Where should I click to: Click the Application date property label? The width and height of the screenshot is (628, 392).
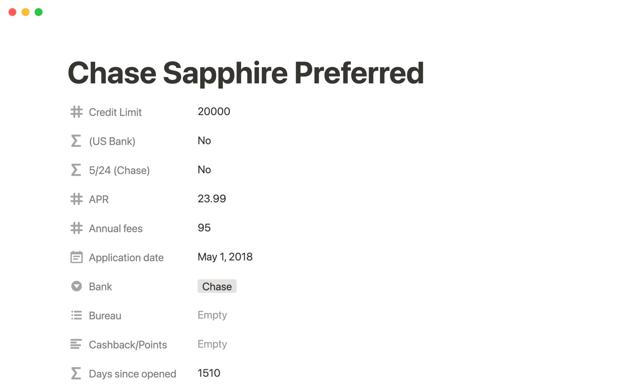click(126, 258)
